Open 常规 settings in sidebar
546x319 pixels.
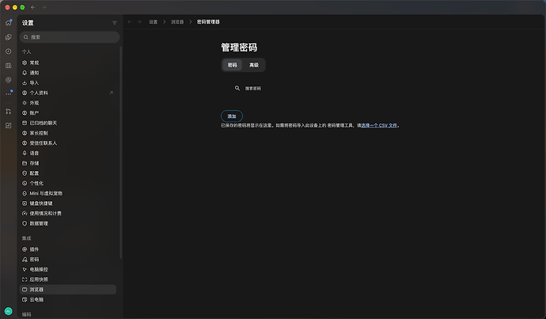[x=68, y=63]
